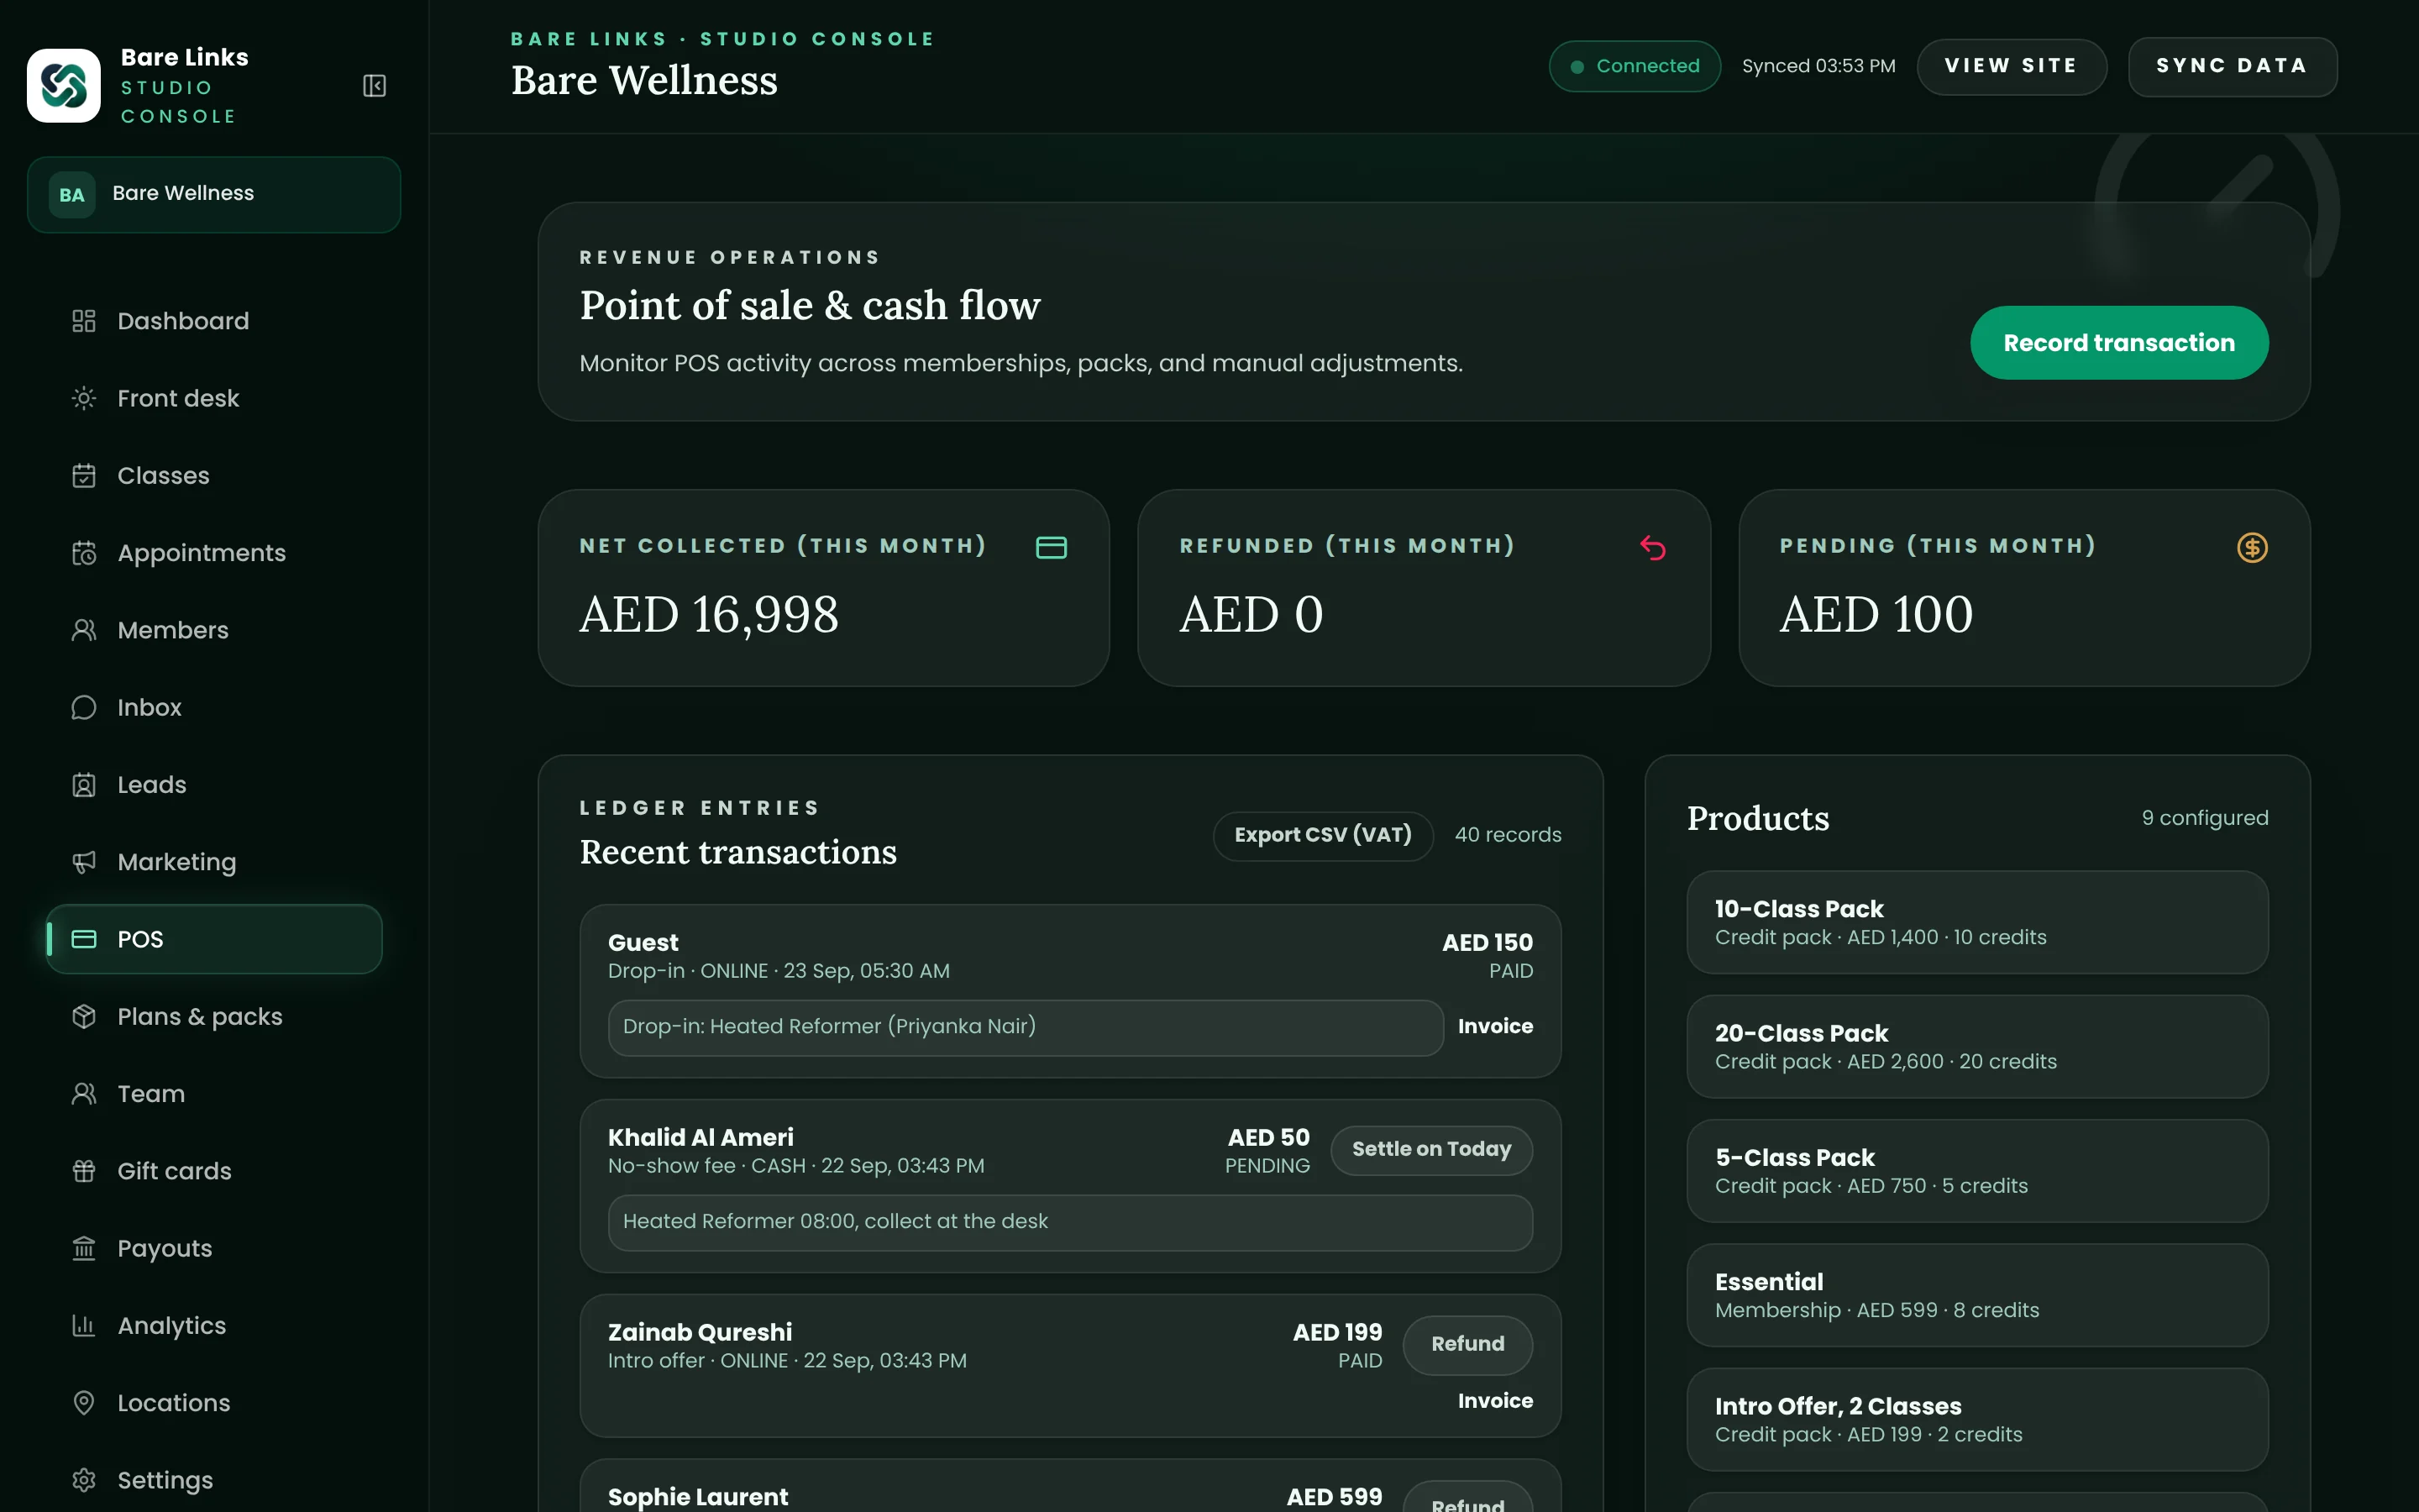Viewport: 2419px width, 1512px height.
Task: Click the Analytics bar chart icon
Action: coord(84,1326)
